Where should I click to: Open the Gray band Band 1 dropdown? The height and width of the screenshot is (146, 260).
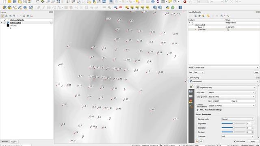pos(232,92)
